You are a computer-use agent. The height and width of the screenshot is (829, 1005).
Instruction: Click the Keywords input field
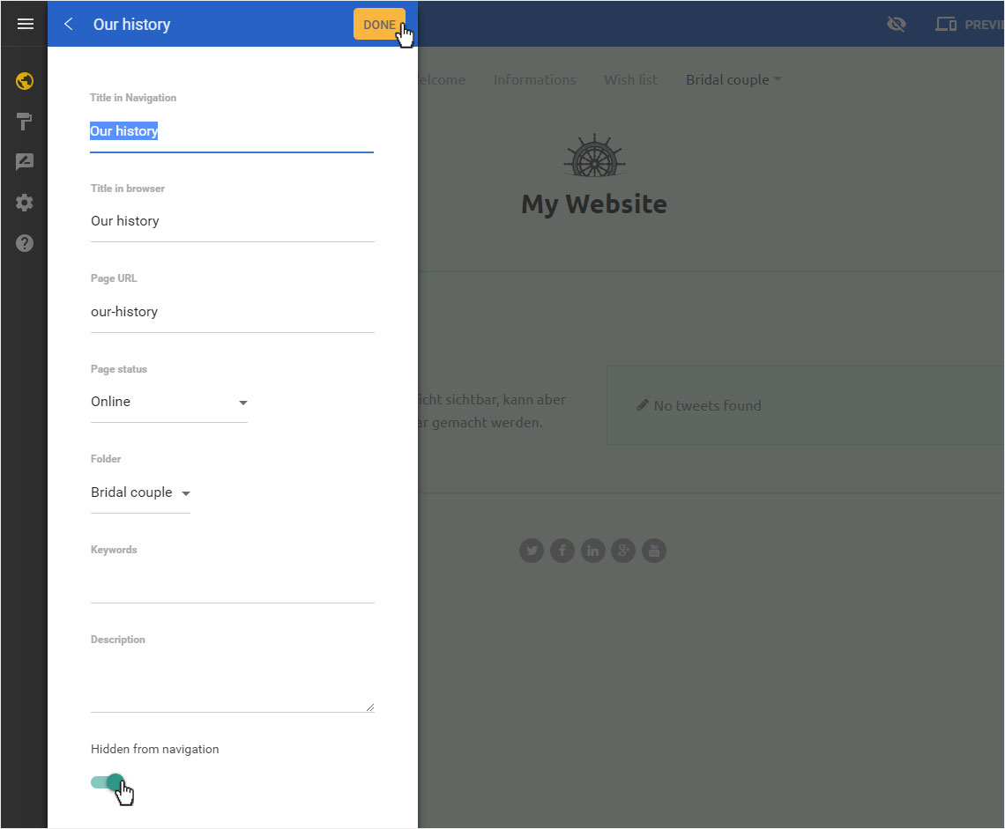232,584
